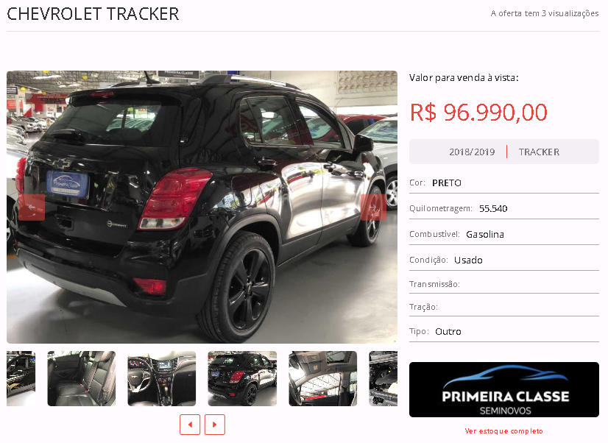Click the TRACKER model label
Screen dimensions: 608x443
tap(539, 152)
